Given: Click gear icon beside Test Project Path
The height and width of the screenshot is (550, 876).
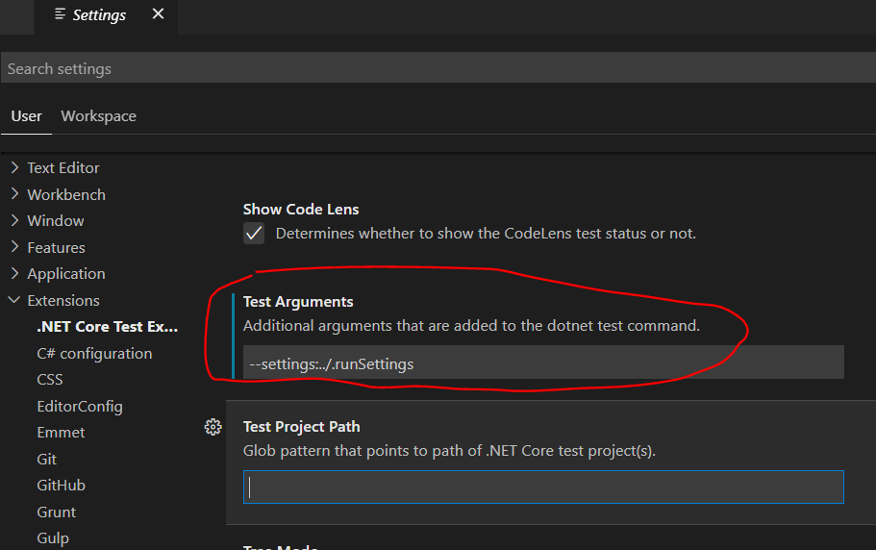Looking at the screenshot, I should point(213,427).
